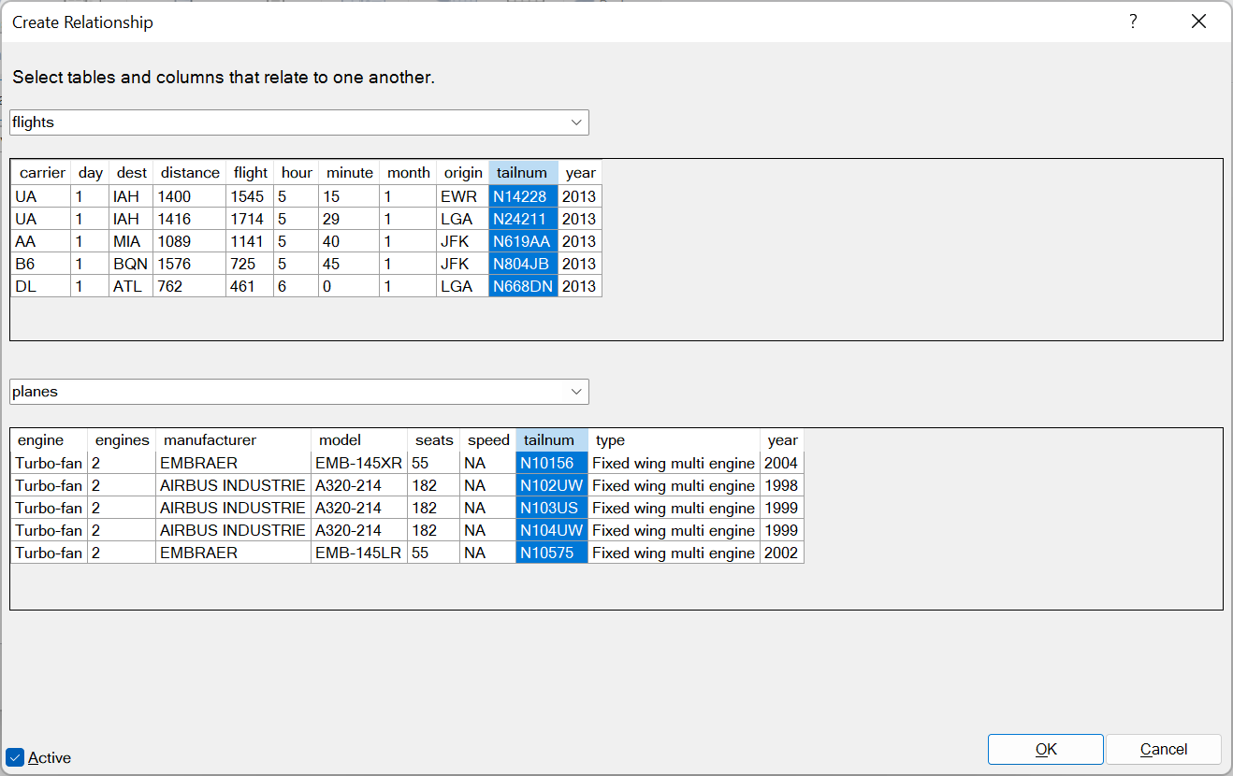
Task: Click cell N619AA in flights preview
Action: pos(522,241)
